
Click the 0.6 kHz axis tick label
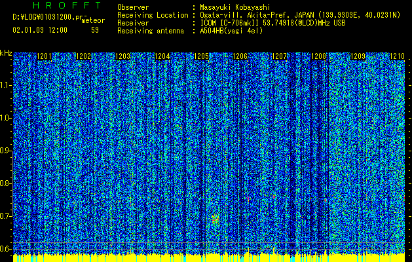[5, 249]
